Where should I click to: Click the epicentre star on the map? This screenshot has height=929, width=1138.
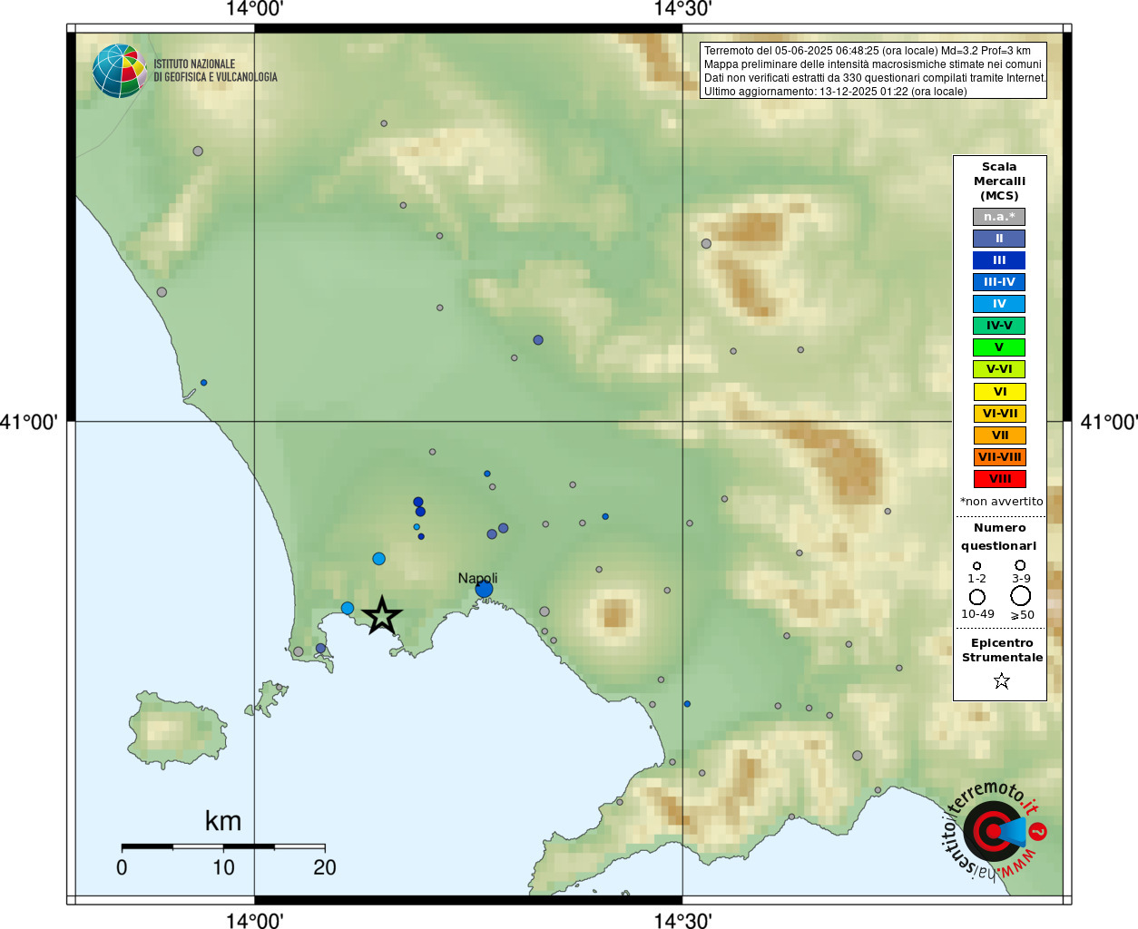tap(382, 616)
